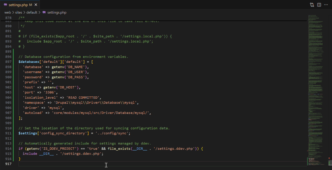Click the PHP icon in the breadcrumb
This screenshot has width=332, height=170.
pyautogui.click(x=44, y=12)
